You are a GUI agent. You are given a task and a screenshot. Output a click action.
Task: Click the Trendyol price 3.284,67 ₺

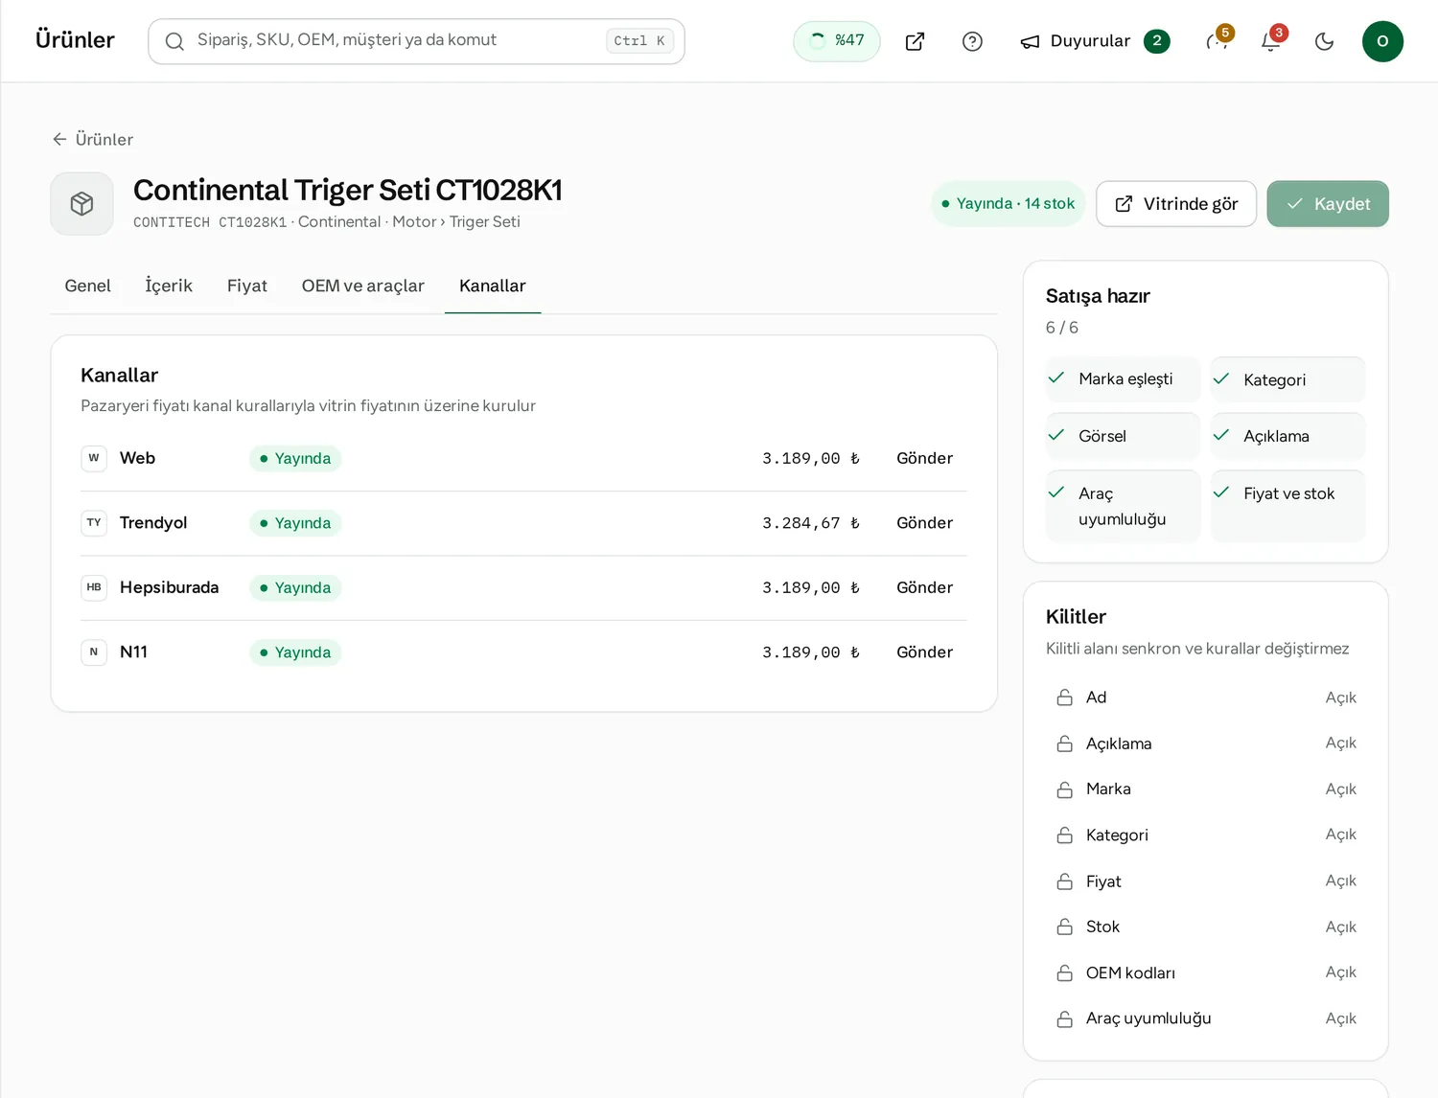coord(810,523)
